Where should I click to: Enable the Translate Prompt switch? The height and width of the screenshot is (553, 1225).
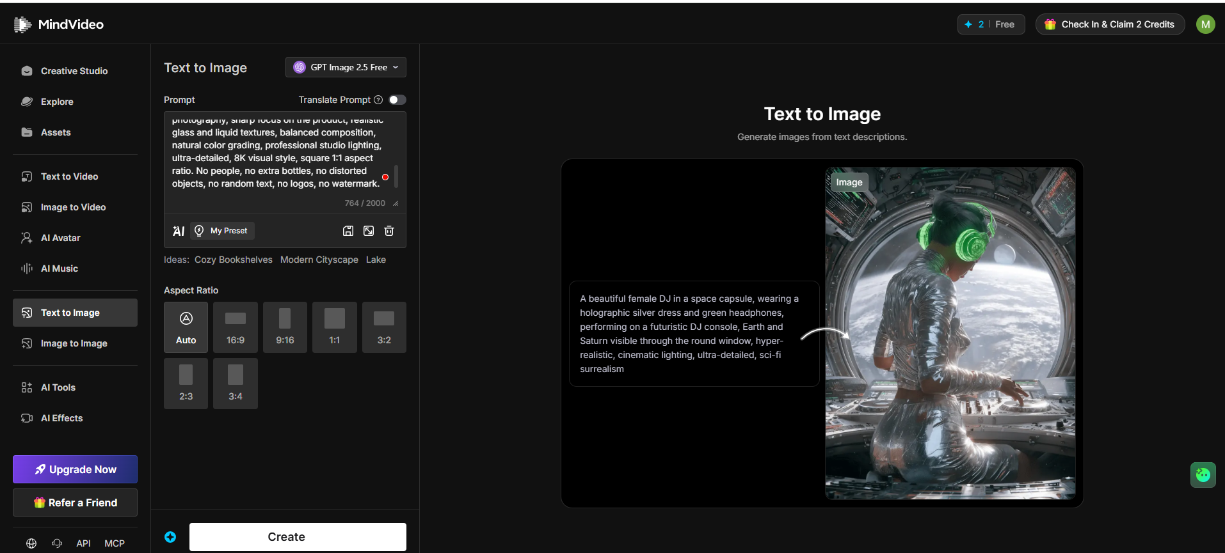click(397, 100)
